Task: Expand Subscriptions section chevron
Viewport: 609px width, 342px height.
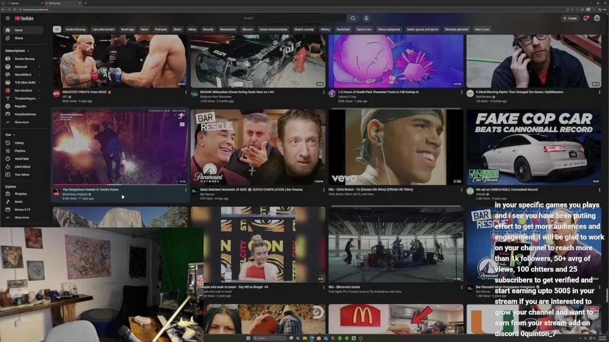Action: 28,51
